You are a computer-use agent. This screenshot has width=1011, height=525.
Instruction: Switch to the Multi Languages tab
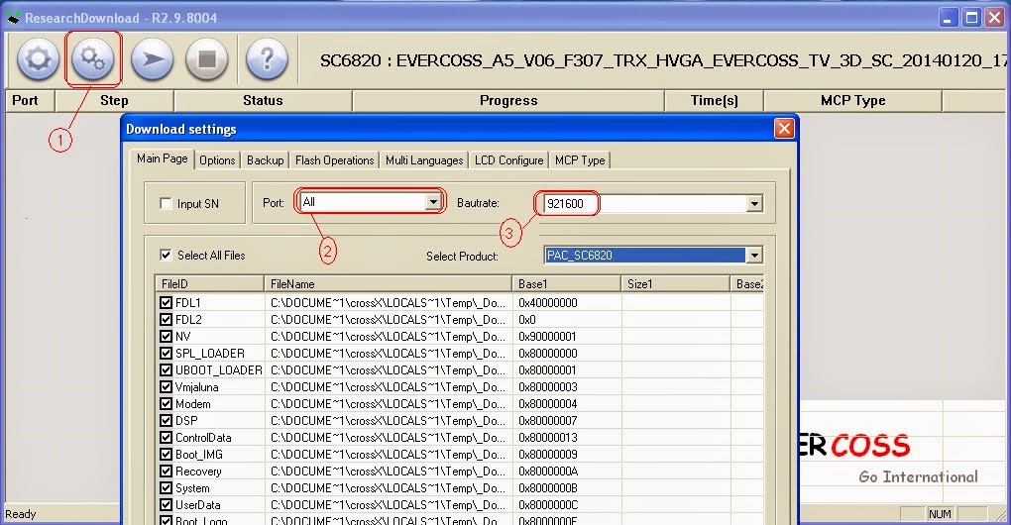click(424, 160)
